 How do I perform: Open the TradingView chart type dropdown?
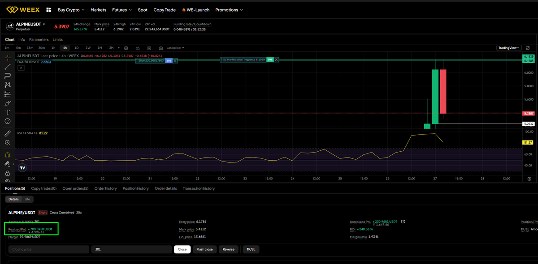(x=509, y=48)
